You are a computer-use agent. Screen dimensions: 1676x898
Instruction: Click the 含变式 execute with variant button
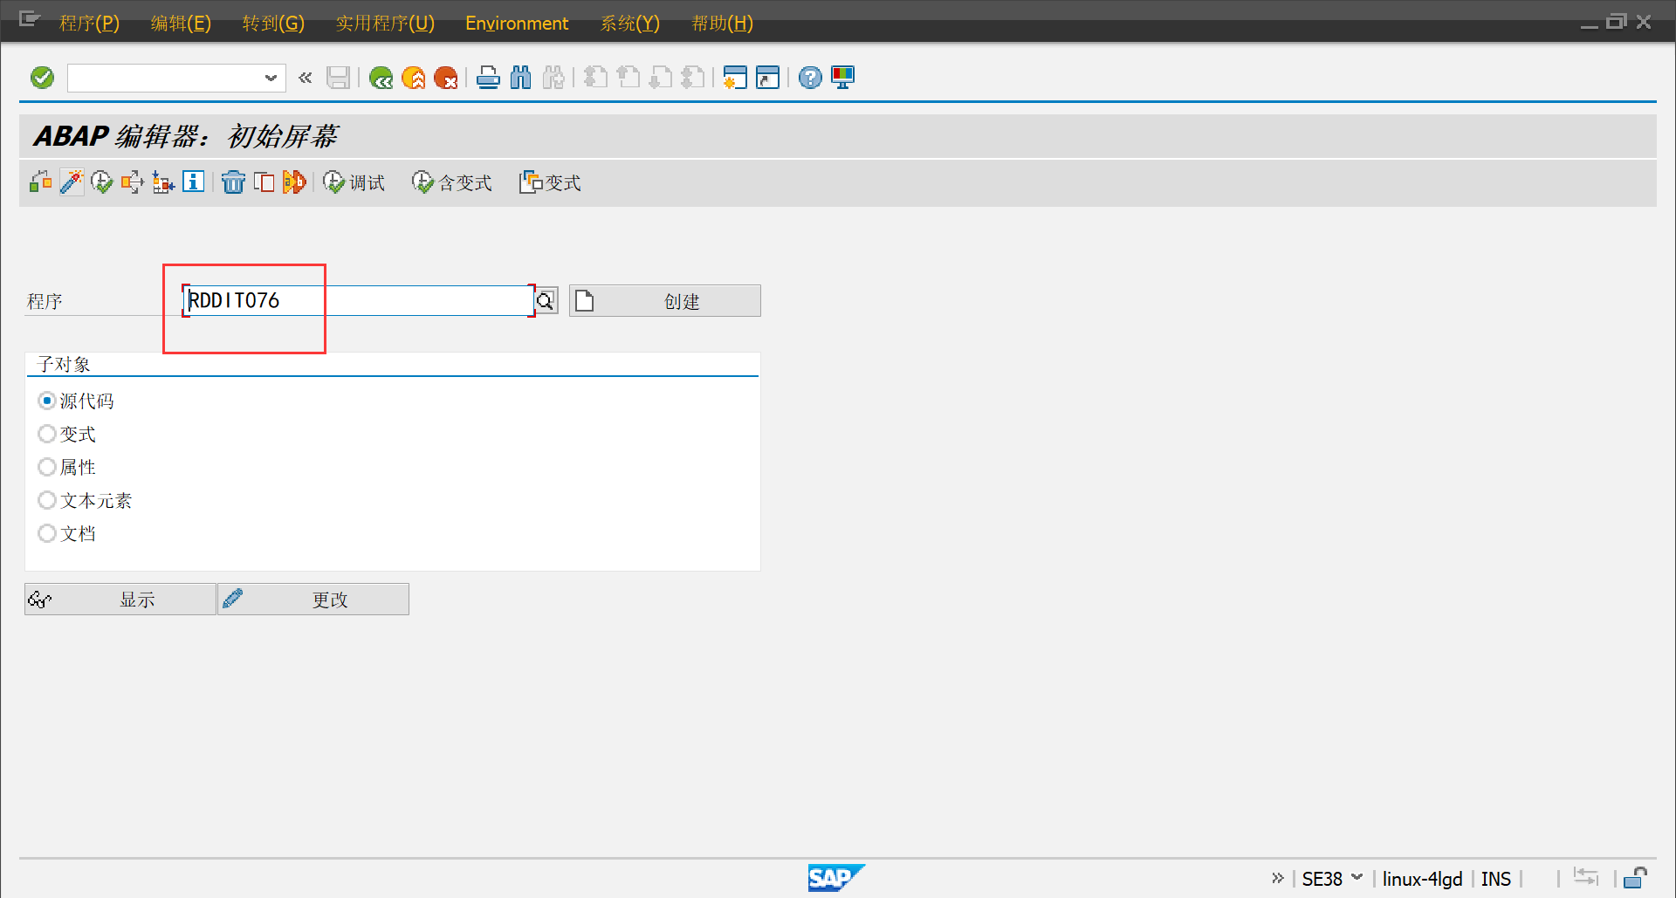tap(452, 182)
